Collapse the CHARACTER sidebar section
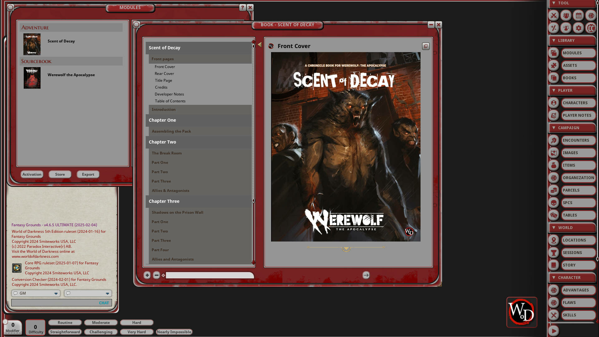 click(x=554, y=277)
